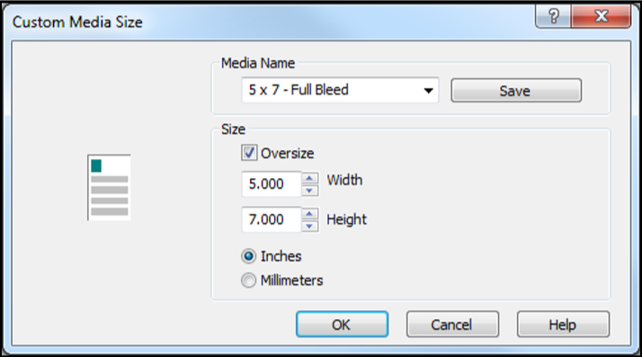Click the Width value field showing 5.000
The height and width of the screenshot is (357, 642).
click(x=272, y=183)
